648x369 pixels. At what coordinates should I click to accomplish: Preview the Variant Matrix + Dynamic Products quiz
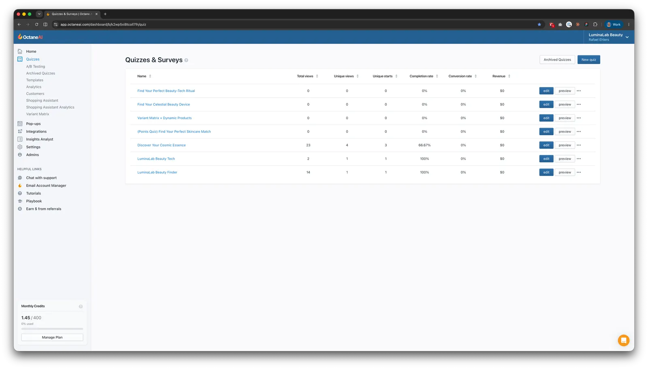click(565, 118)
